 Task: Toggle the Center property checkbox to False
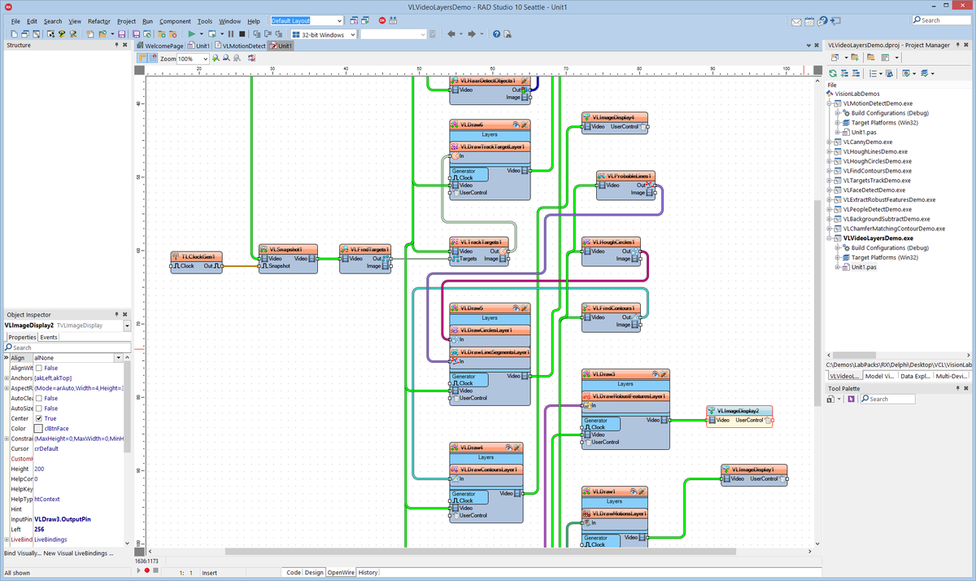coord(38,418)
